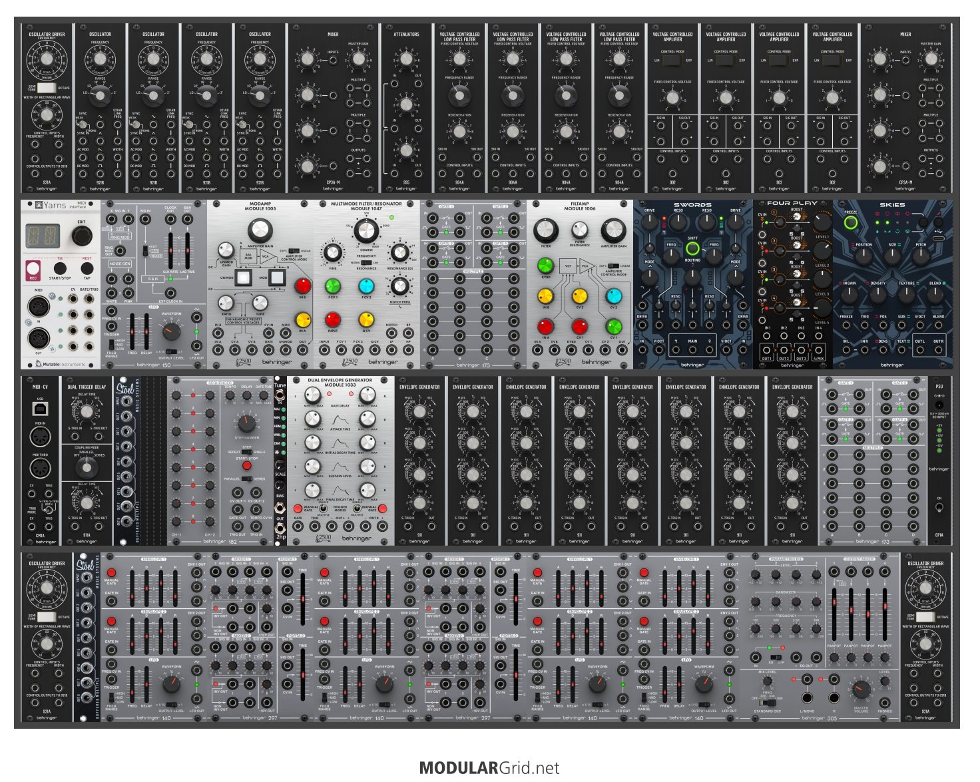980x782 pixels.
Task: Click the OUT L jack on Skies
Action: [x=920, y=350]
